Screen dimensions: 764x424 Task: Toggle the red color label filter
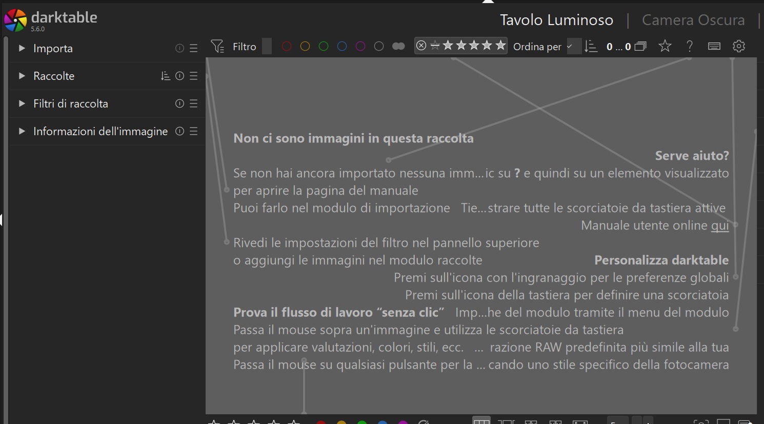tap(287, 47)
